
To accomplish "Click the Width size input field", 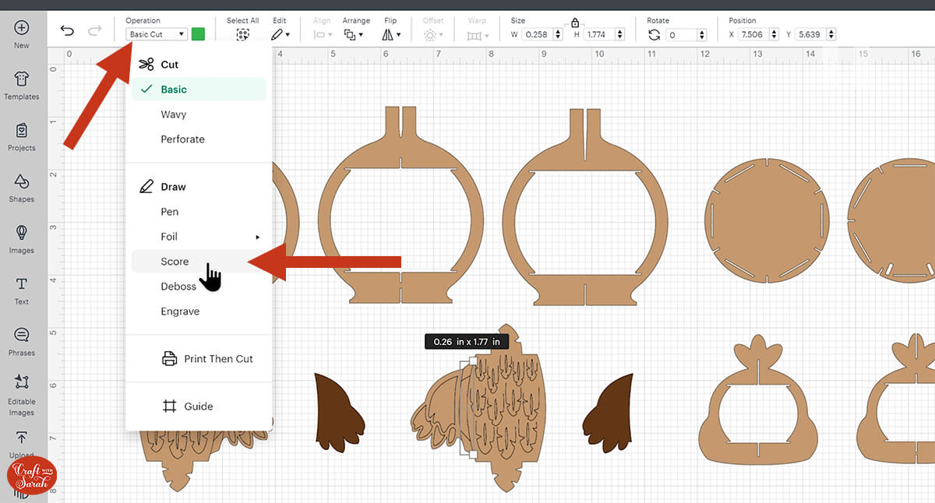I will (x=536, y=35).
